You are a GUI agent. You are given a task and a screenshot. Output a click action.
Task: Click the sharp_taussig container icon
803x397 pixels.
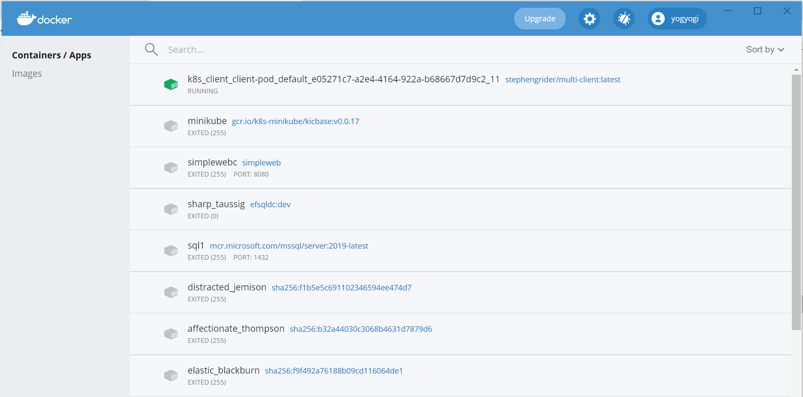point(171,209)
